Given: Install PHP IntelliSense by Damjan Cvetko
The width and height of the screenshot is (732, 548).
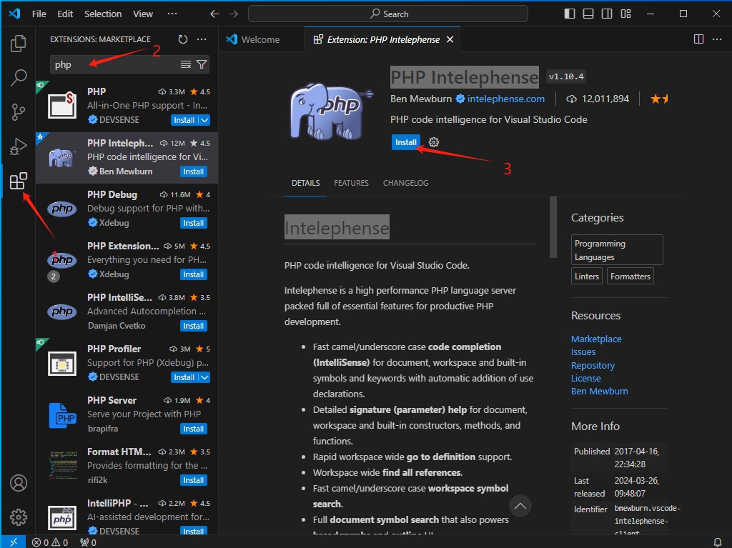Looking at the screenshot, I should [x=193, y=326].
